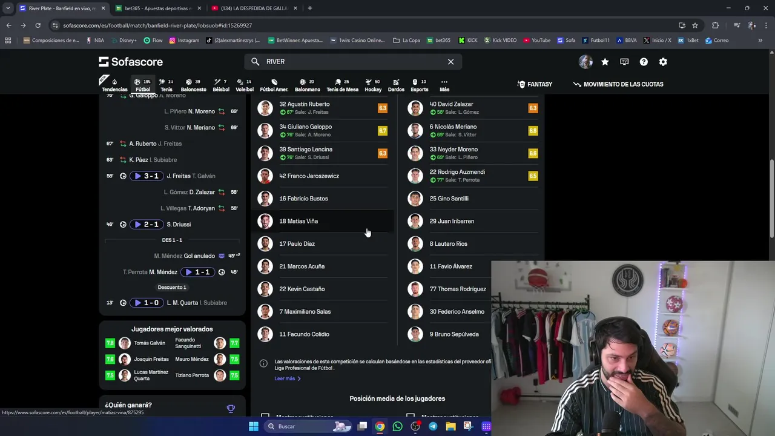Open the Dardos sport tab
The width and height of the screenshot is (775, 436).
coord(396,85)
